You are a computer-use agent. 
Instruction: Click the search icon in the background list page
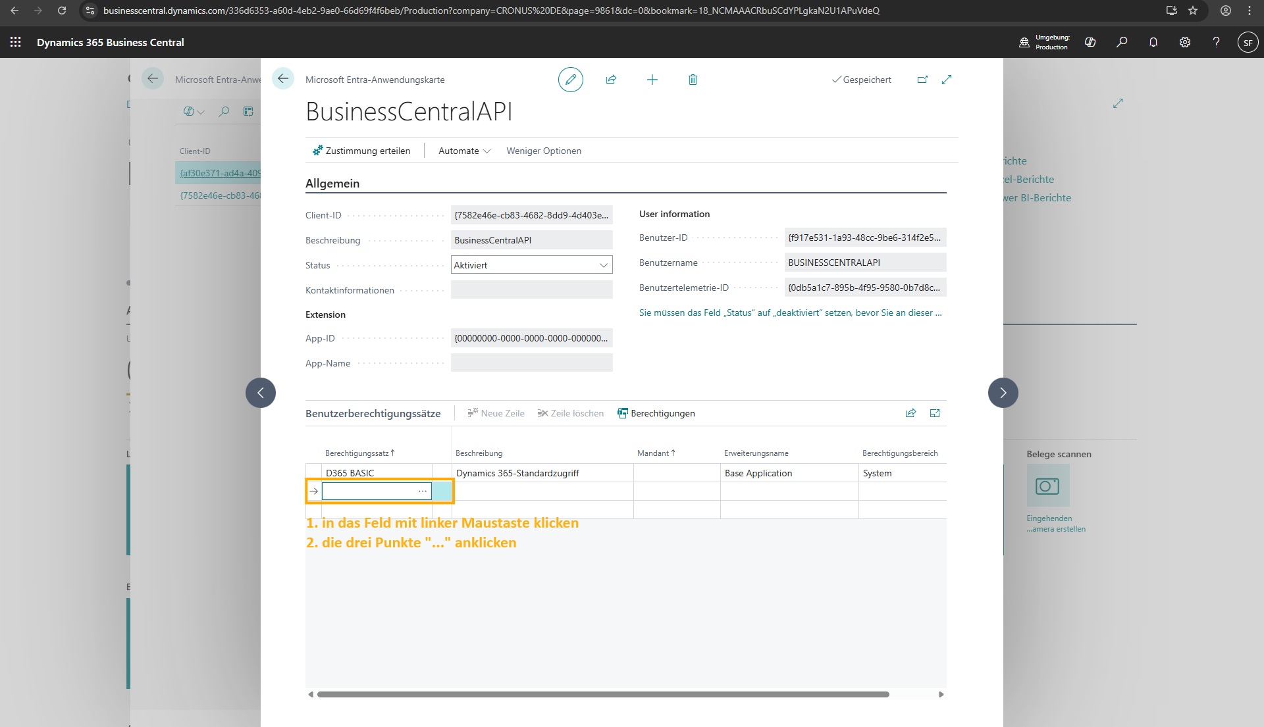pyautogui.click(x=224, y=111)
